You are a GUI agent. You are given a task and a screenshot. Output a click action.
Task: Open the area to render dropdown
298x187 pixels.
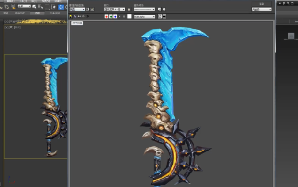(77, 9)
